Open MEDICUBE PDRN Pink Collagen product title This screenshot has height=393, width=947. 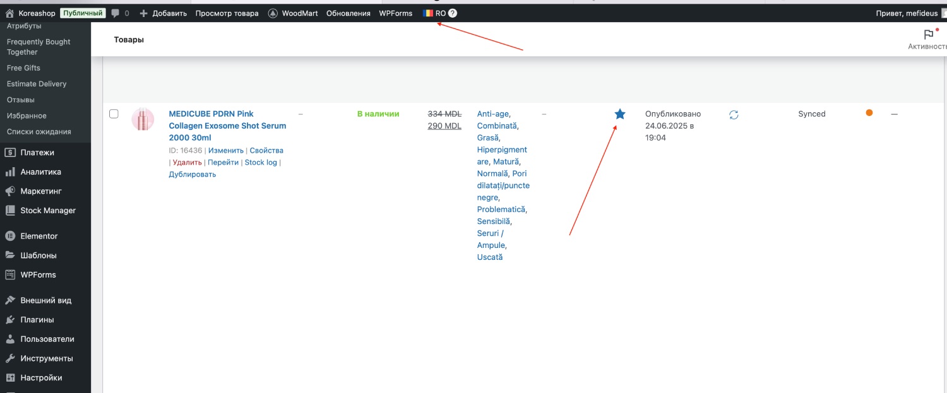pyautogui.click(x=227, y=126)
